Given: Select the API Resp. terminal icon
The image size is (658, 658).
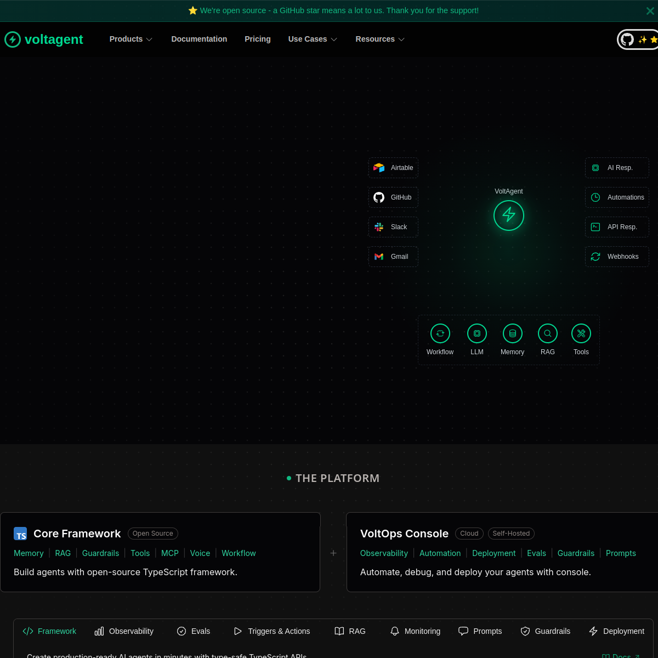Looking at the screenshot, I should (595, 227).
